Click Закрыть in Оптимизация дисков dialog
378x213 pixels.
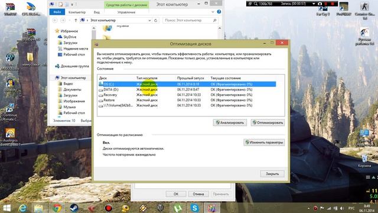(x=272, y=174)
